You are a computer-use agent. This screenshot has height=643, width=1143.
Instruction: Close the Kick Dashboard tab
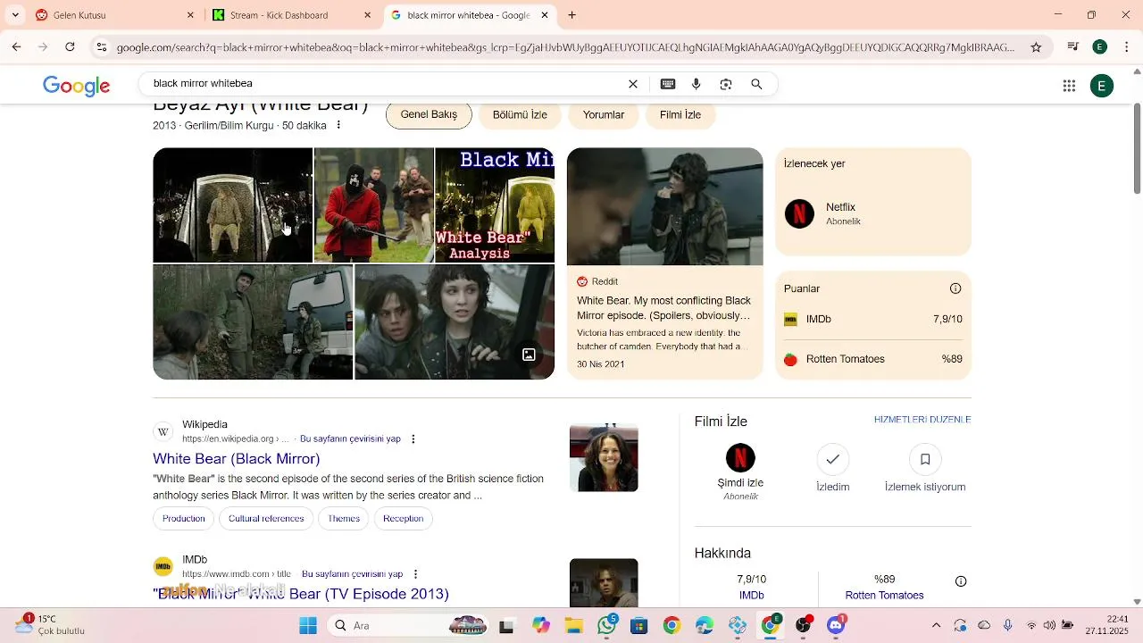pos(367,15)
